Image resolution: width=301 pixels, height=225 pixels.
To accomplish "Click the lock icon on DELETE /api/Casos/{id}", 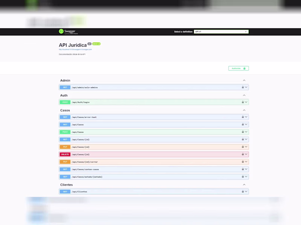I will 243,154.
